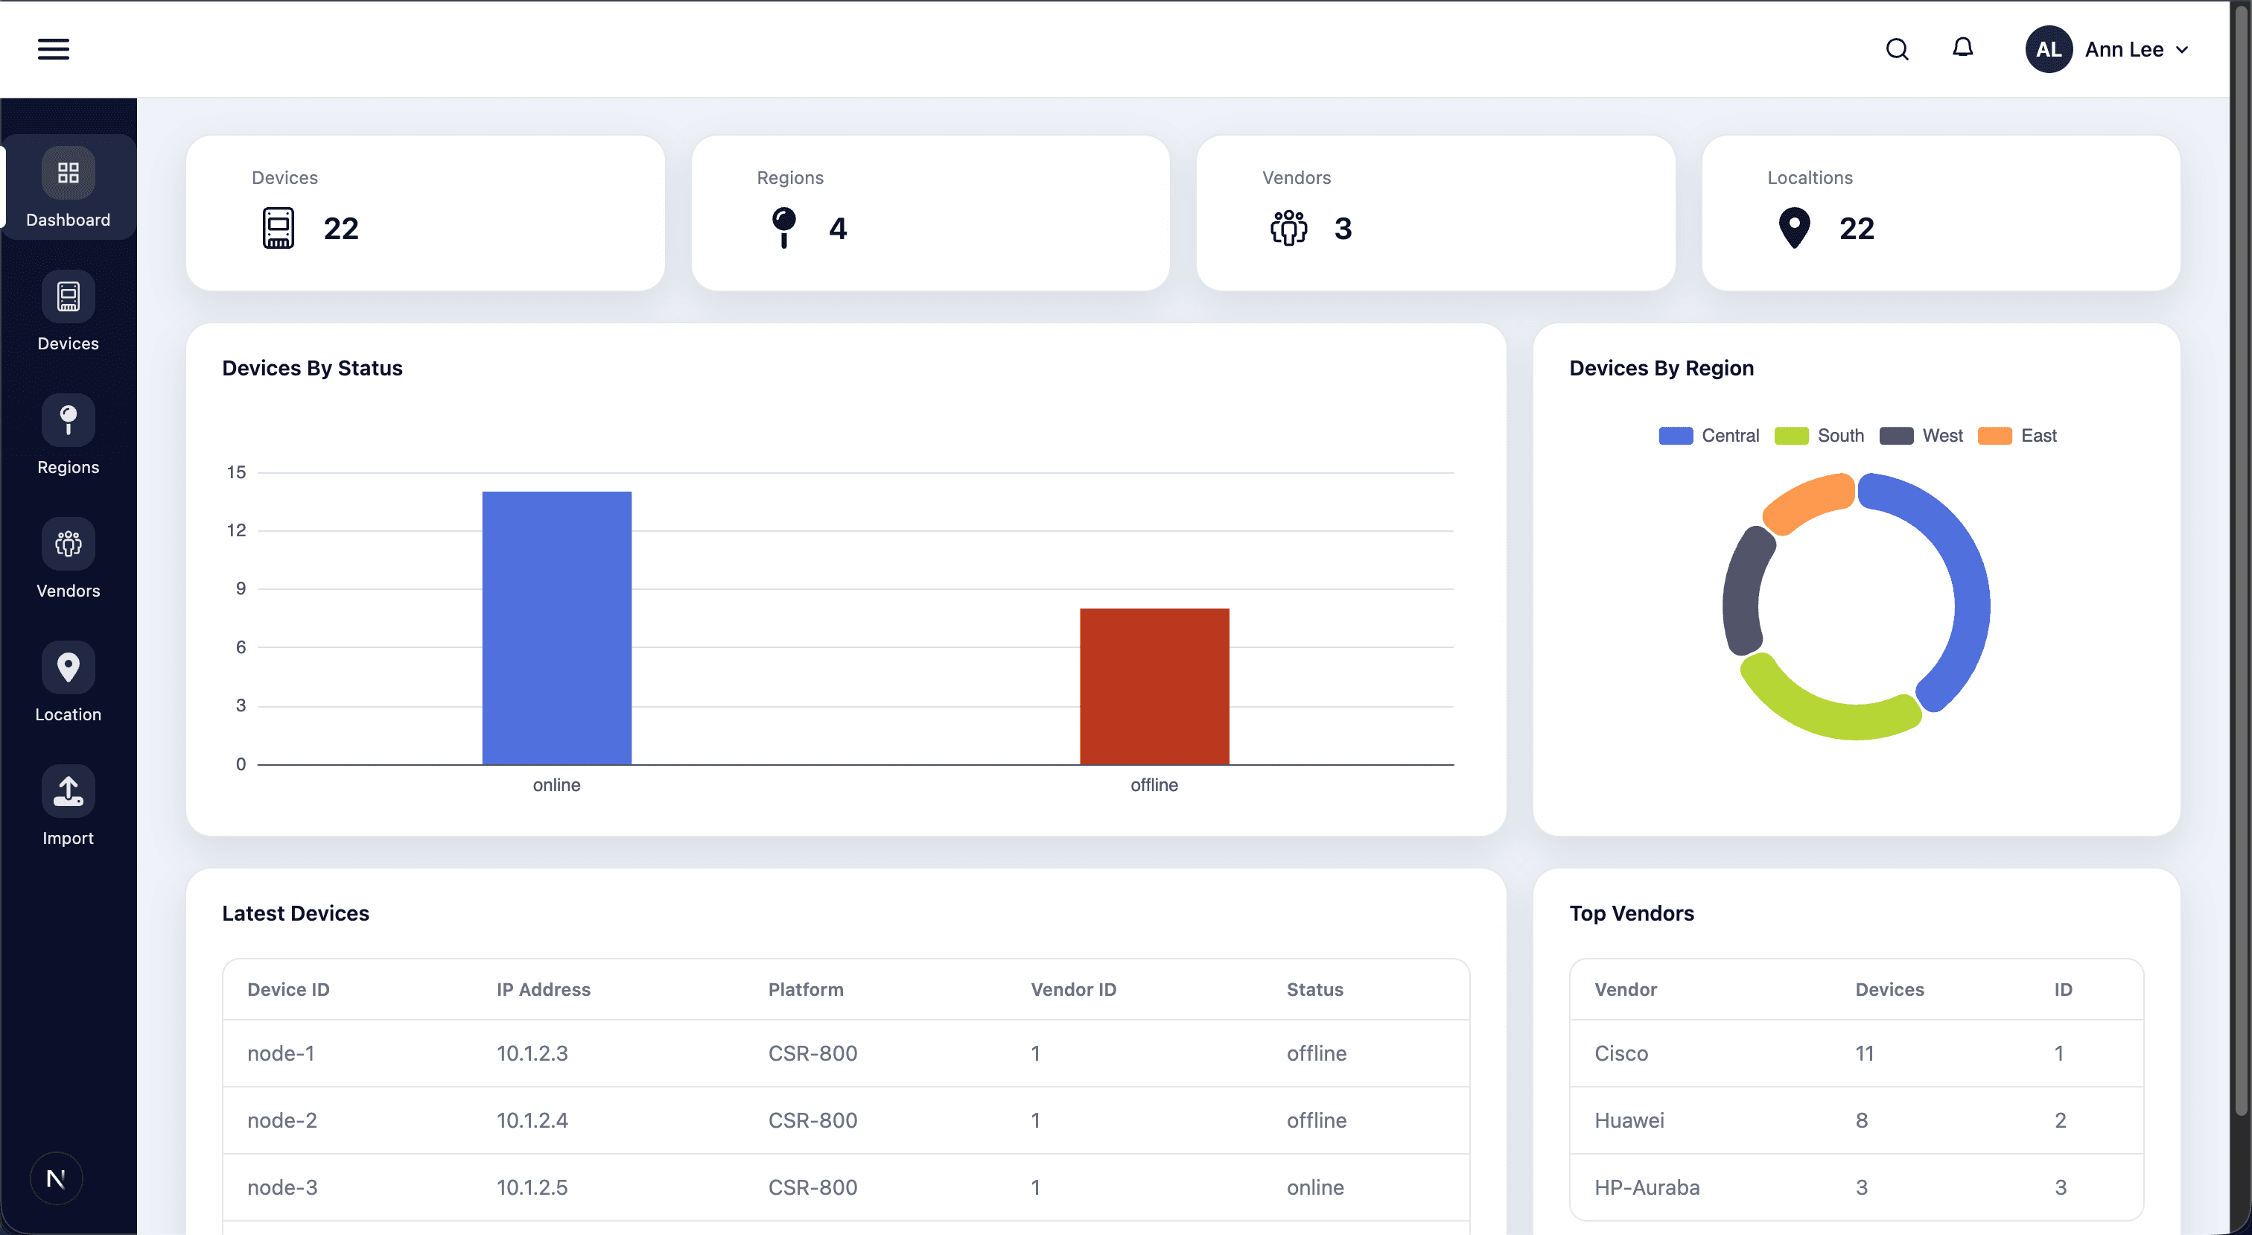The image size is (2252, 1235).
Task: Click the Cisco vendor row
Action: point(1855,1053)
